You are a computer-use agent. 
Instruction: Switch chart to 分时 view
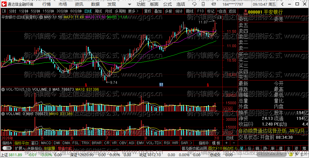coord(13,11)
